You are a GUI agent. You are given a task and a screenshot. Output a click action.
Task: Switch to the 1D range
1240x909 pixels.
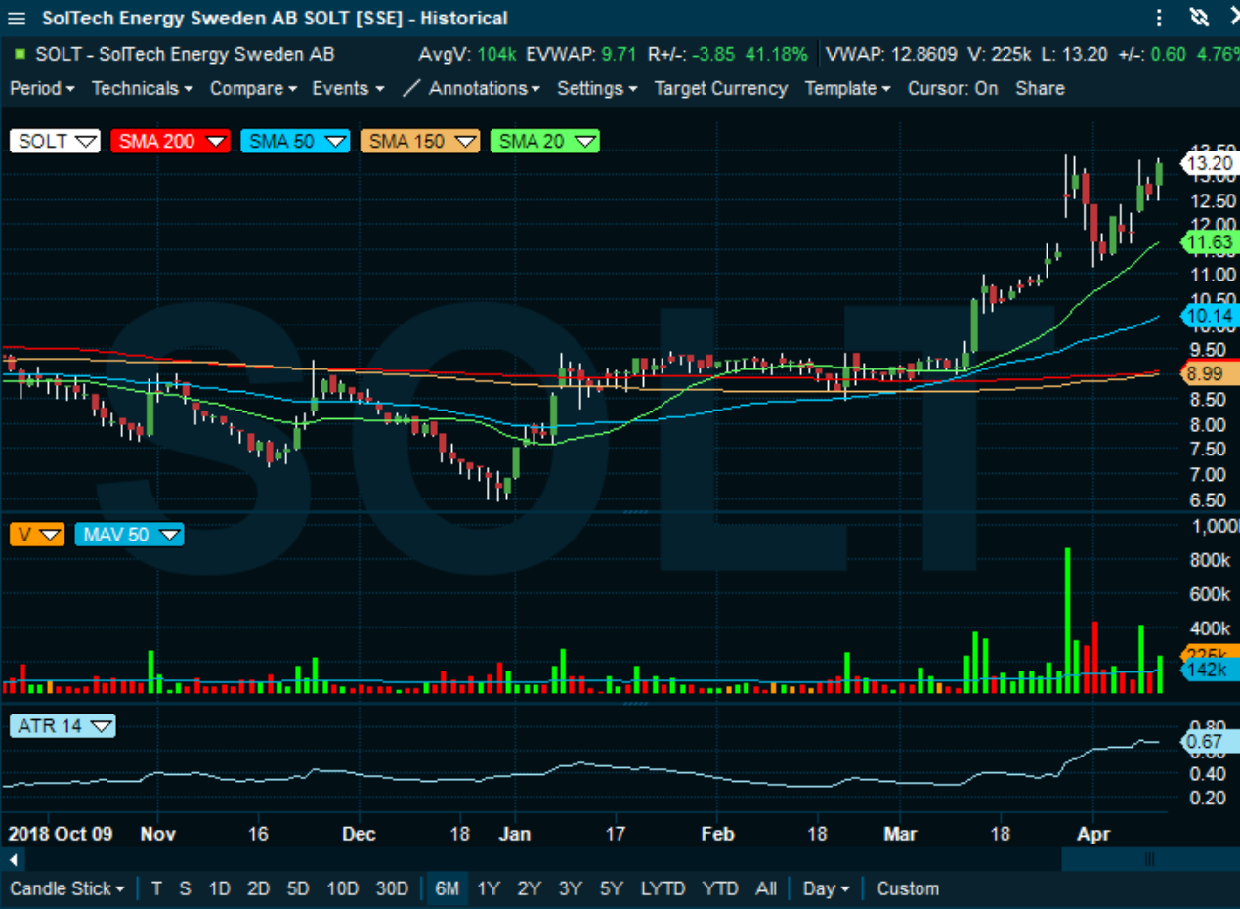click(220, 888)
